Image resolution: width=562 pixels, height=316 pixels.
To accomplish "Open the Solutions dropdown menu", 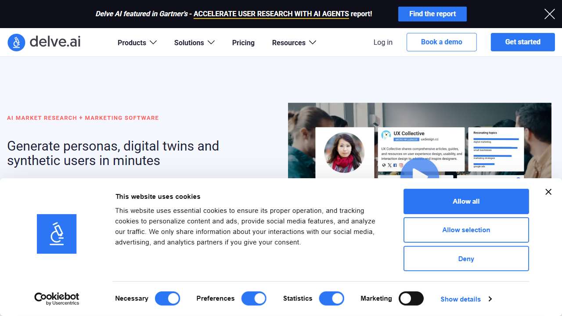I will (x=194, y=43).
